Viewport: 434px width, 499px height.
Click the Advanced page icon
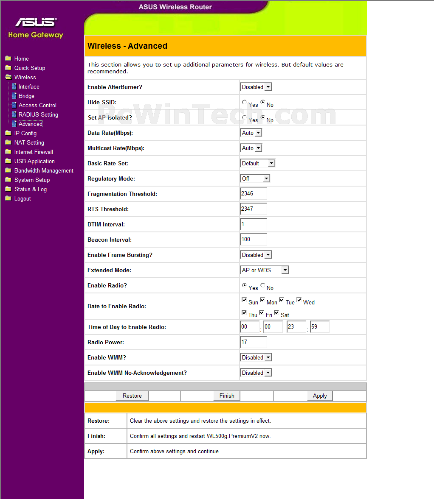pyautogui.click(x=14, y=124)
